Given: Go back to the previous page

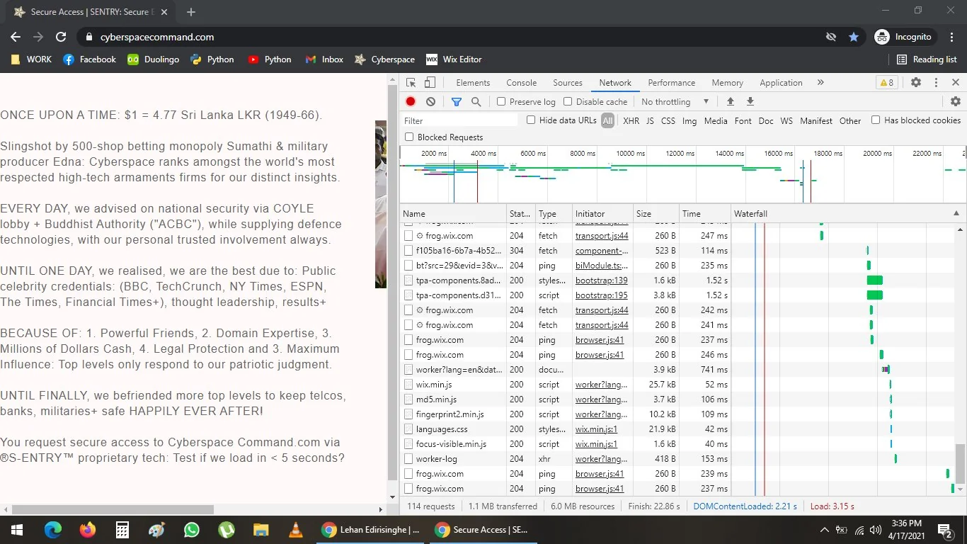Looking at the screenshot, I should 16,37.
